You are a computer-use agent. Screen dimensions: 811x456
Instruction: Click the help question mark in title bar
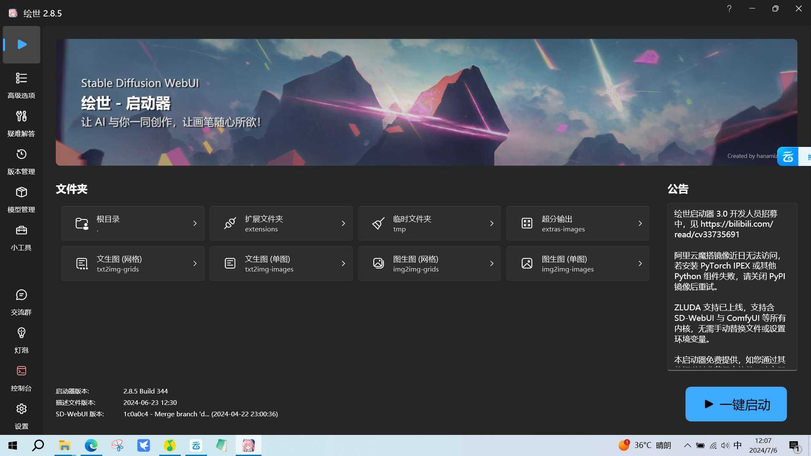click(729, 8)
